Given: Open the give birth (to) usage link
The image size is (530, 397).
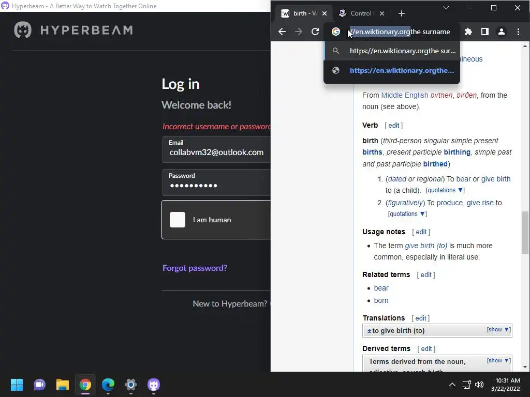Looking at the screenshot, I should pyautogui.click(x=426, y=246).
